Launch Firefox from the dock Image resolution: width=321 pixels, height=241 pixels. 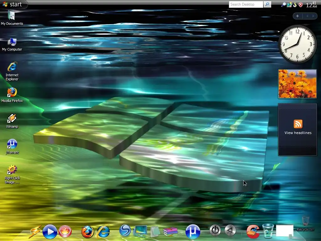(x=87, y=232)
